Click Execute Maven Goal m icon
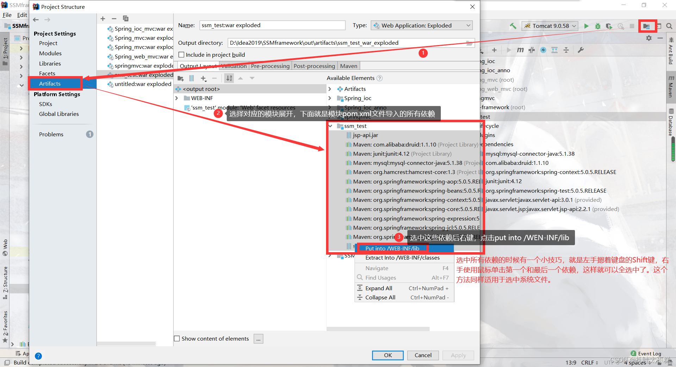Viewport: 676px width, 367px height. click(x=520, y=50)
